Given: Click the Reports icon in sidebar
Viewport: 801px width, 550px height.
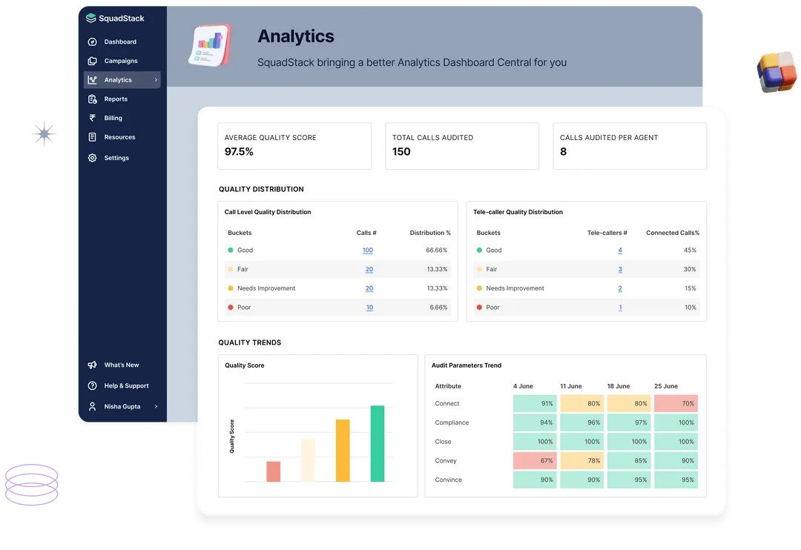Looking at the screenshot, I should tap(93, 99).
